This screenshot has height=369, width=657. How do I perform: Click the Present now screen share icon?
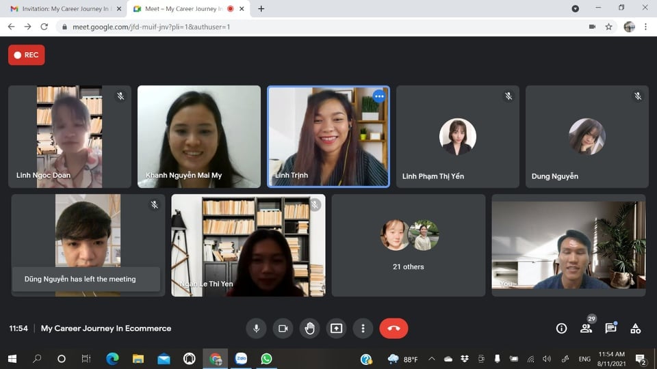coord(336,329)
